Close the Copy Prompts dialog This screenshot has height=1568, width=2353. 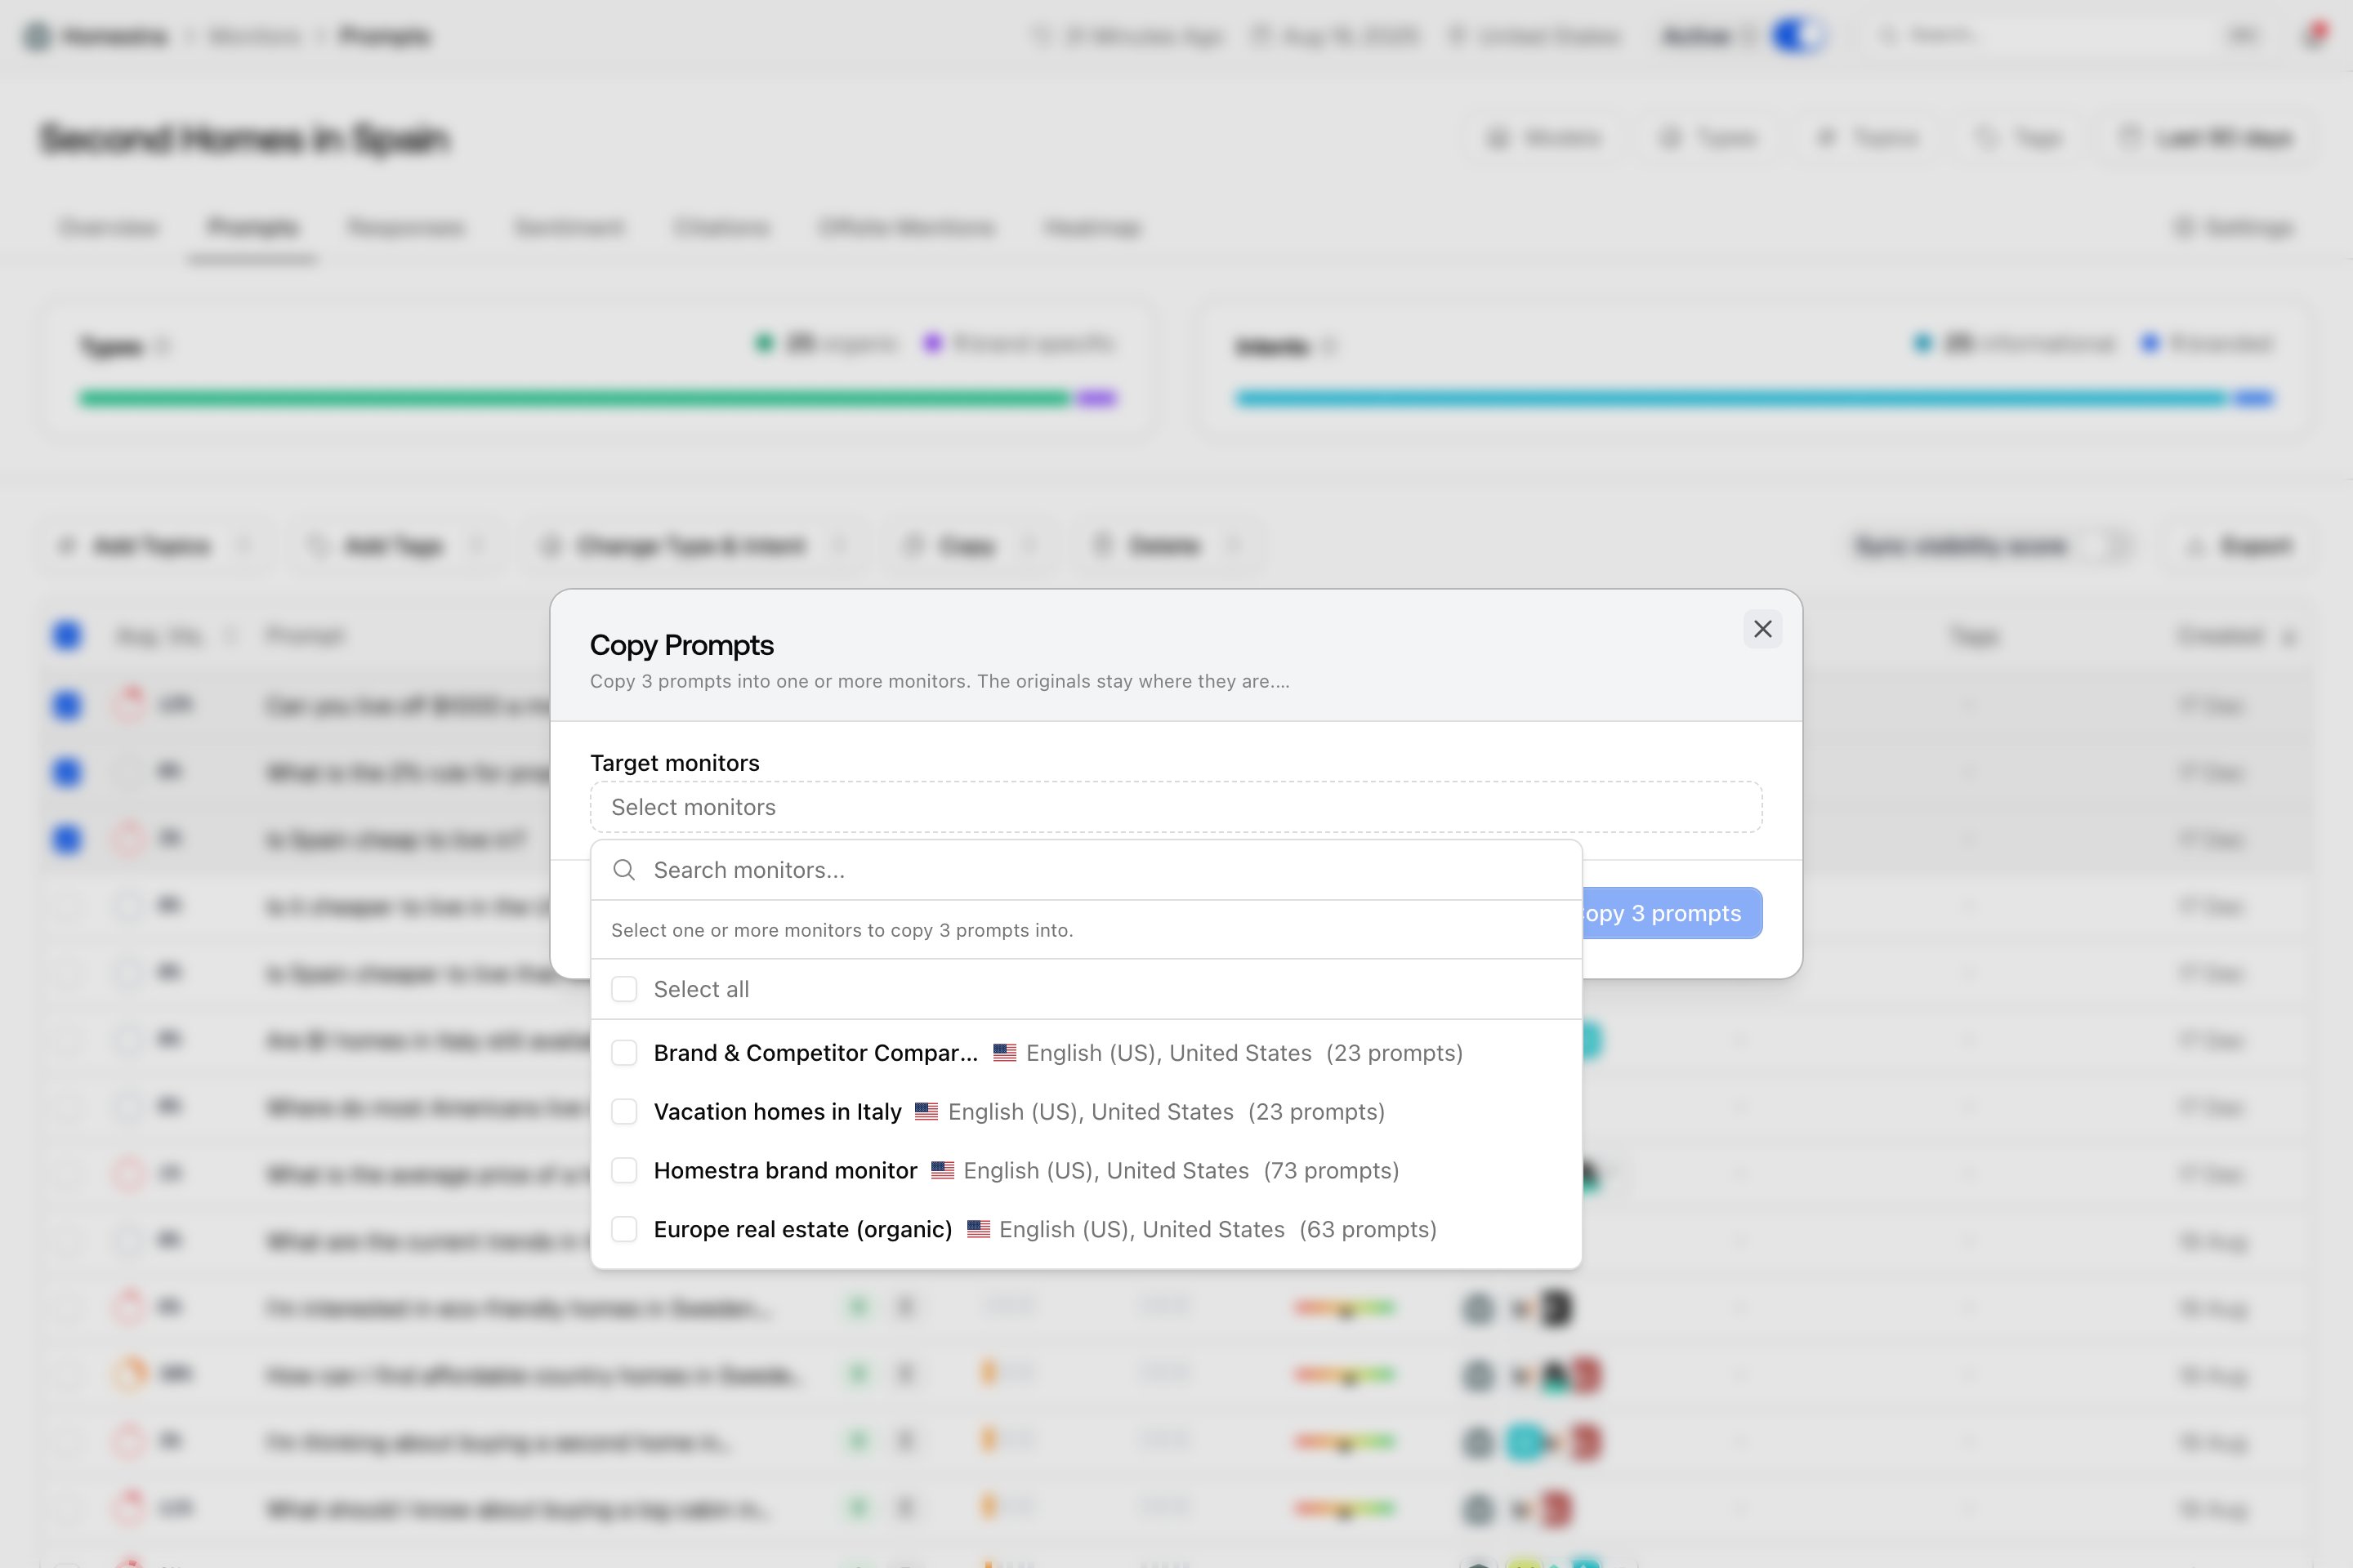coord(1763,629)
